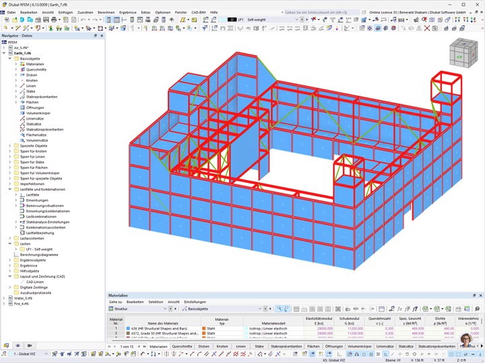Click the red X delete icon in toolbar
The image size is (485, 363).
(427, 28)
